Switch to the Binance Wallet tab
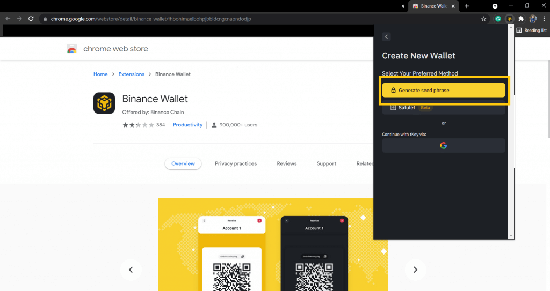 click(433, 6)
